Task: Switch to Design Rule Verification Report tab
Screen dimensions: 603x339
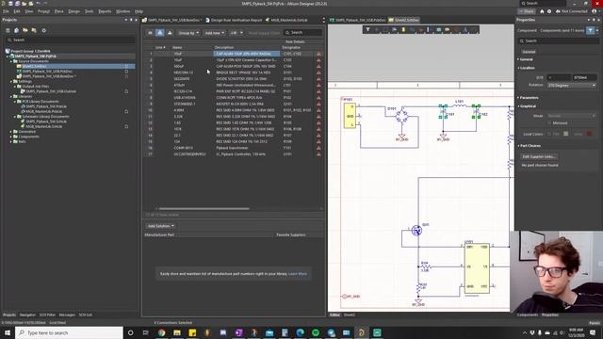Action: pyautogui.click(x=234, y=20)
